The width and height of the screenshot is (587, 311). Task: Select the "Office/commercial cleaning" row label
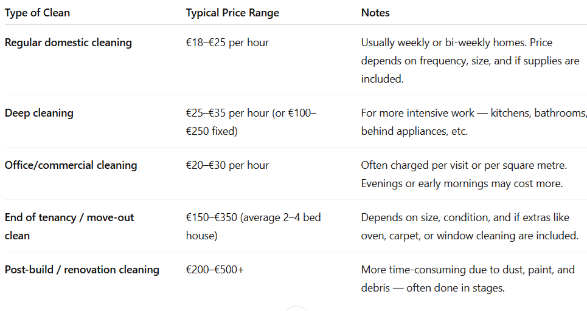coord(71,165)
